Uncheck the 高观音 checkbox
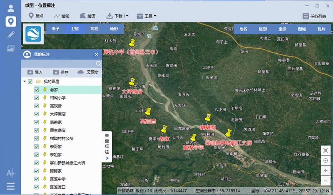Viewport: 333px width, 195px height. pos(37,106)
